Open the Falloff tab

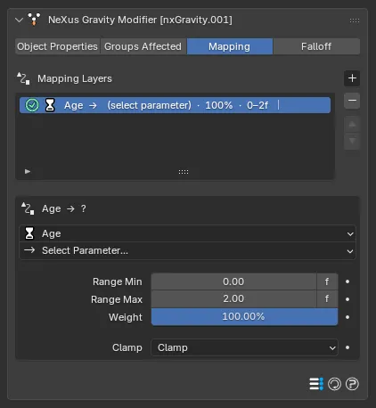(316, 46)
